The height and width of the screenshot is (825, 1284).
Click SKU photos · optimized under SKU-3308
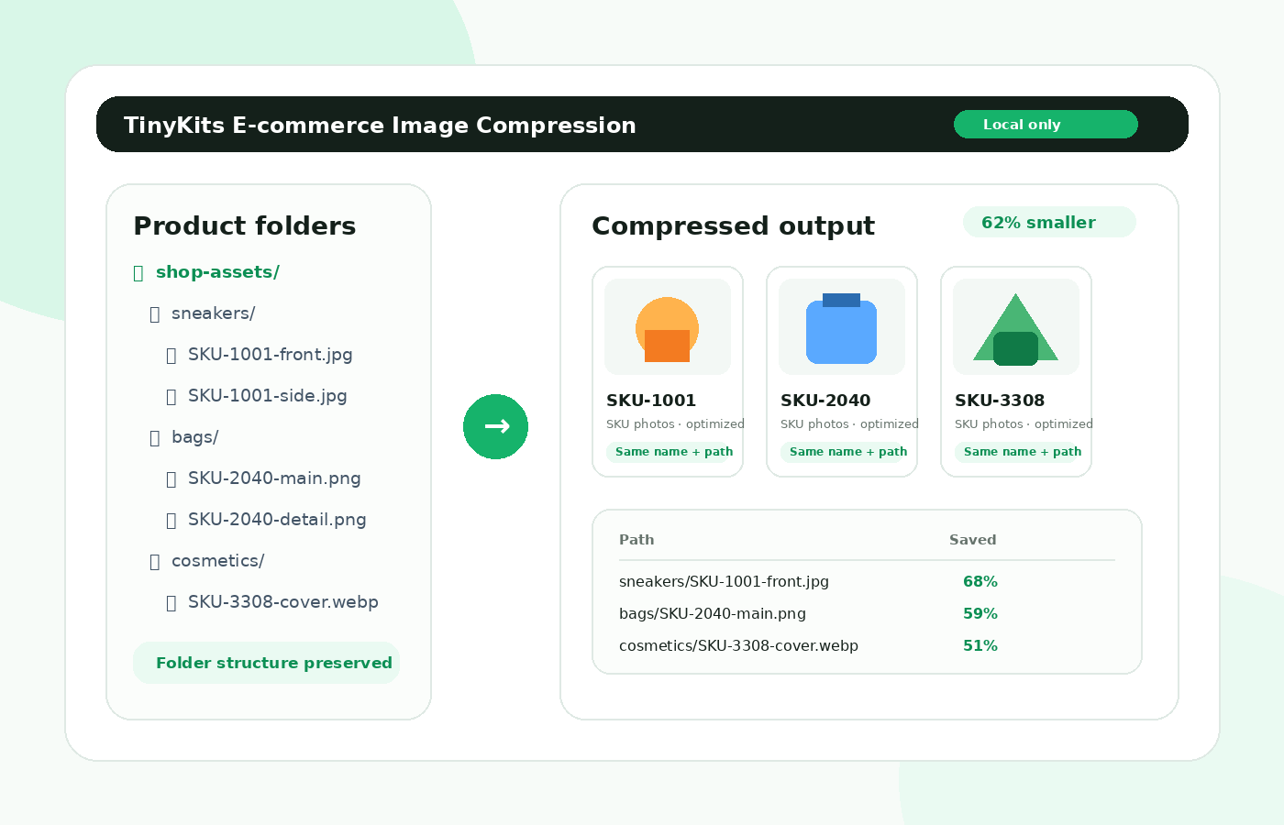tap(1024, 424)
